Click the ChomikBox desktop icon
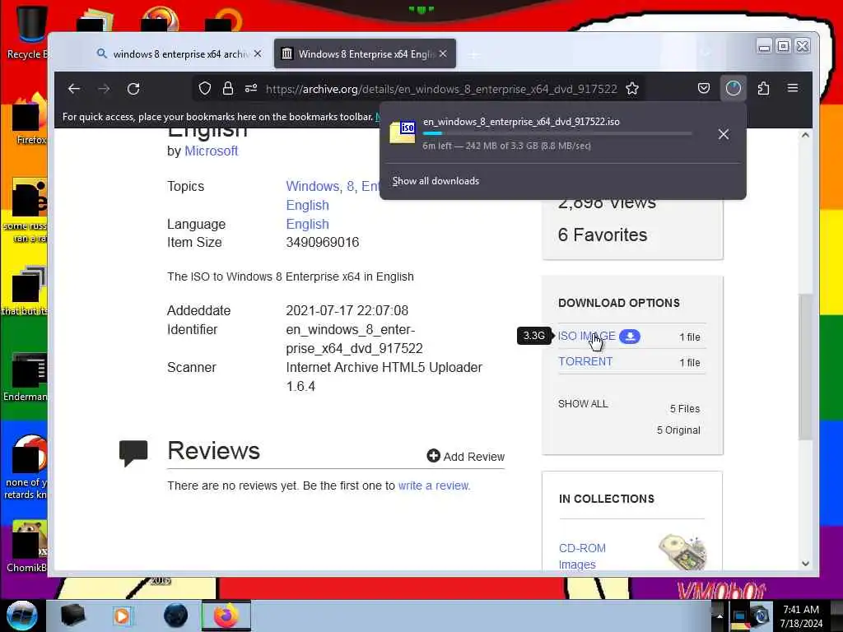 (x=26, y=546)
